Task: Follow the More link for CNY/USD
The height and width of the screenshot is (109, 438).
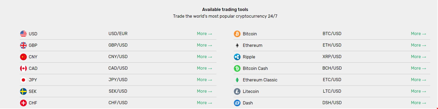Action: point(204,57)
